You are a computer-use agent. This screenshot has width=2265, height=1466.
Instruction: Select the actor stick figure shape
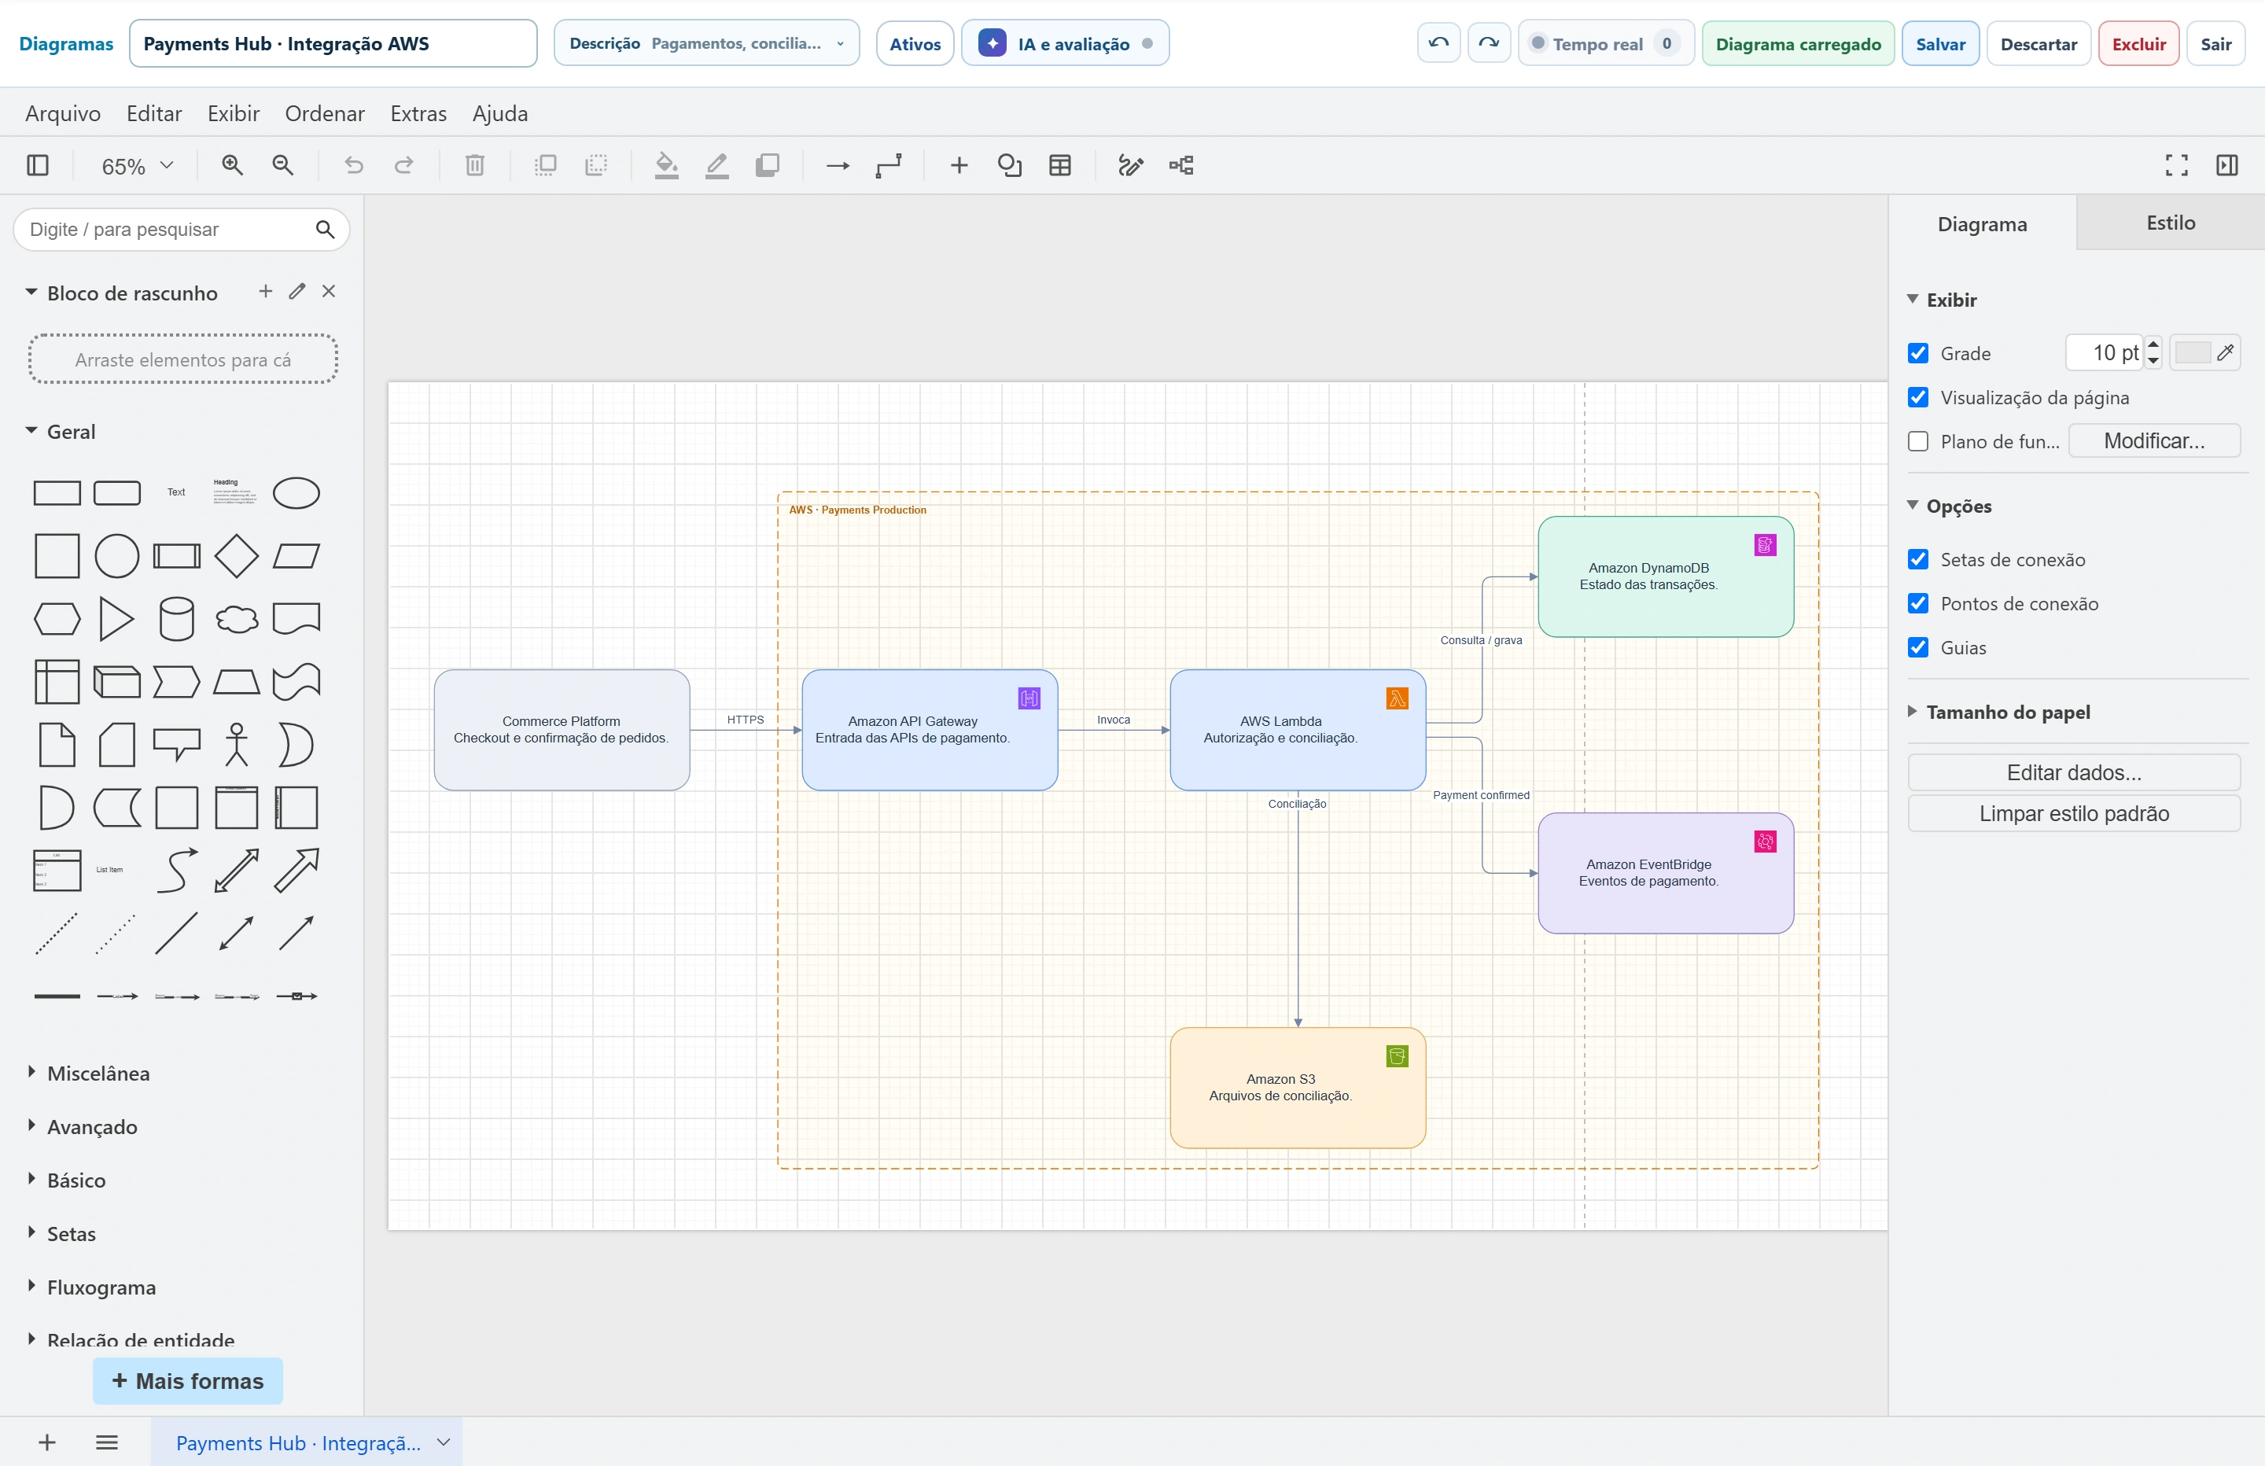(x=236, y=745)
